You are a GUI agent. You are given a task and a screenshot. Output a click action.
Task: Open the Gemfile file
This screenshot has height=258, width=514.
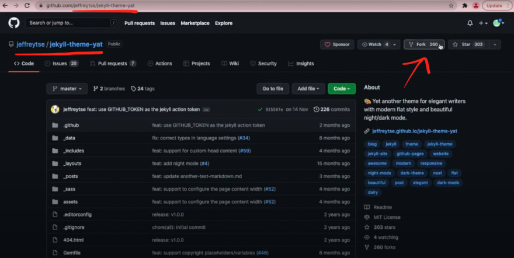[72, 253]
